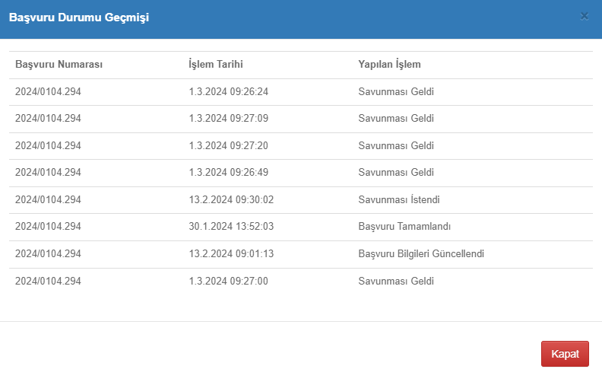
Task: Click Savunması Geldi in the 09:26:49 row
Action: [x=396, y=173]
